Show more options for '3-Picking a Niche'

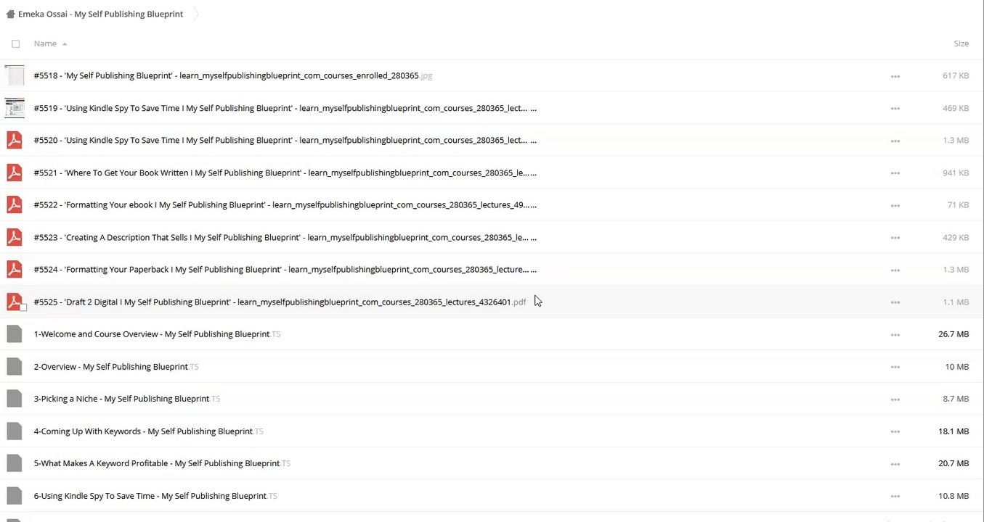coord(895,399)
